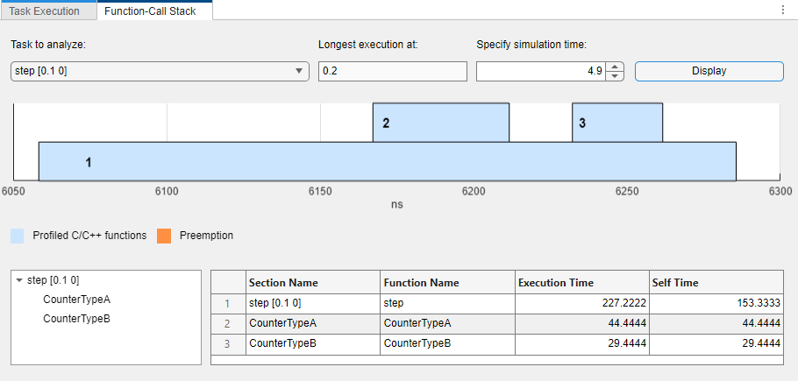Click bar 3 in the call stack chart
This screenshot has width=798, height=381.
(617, 123)
